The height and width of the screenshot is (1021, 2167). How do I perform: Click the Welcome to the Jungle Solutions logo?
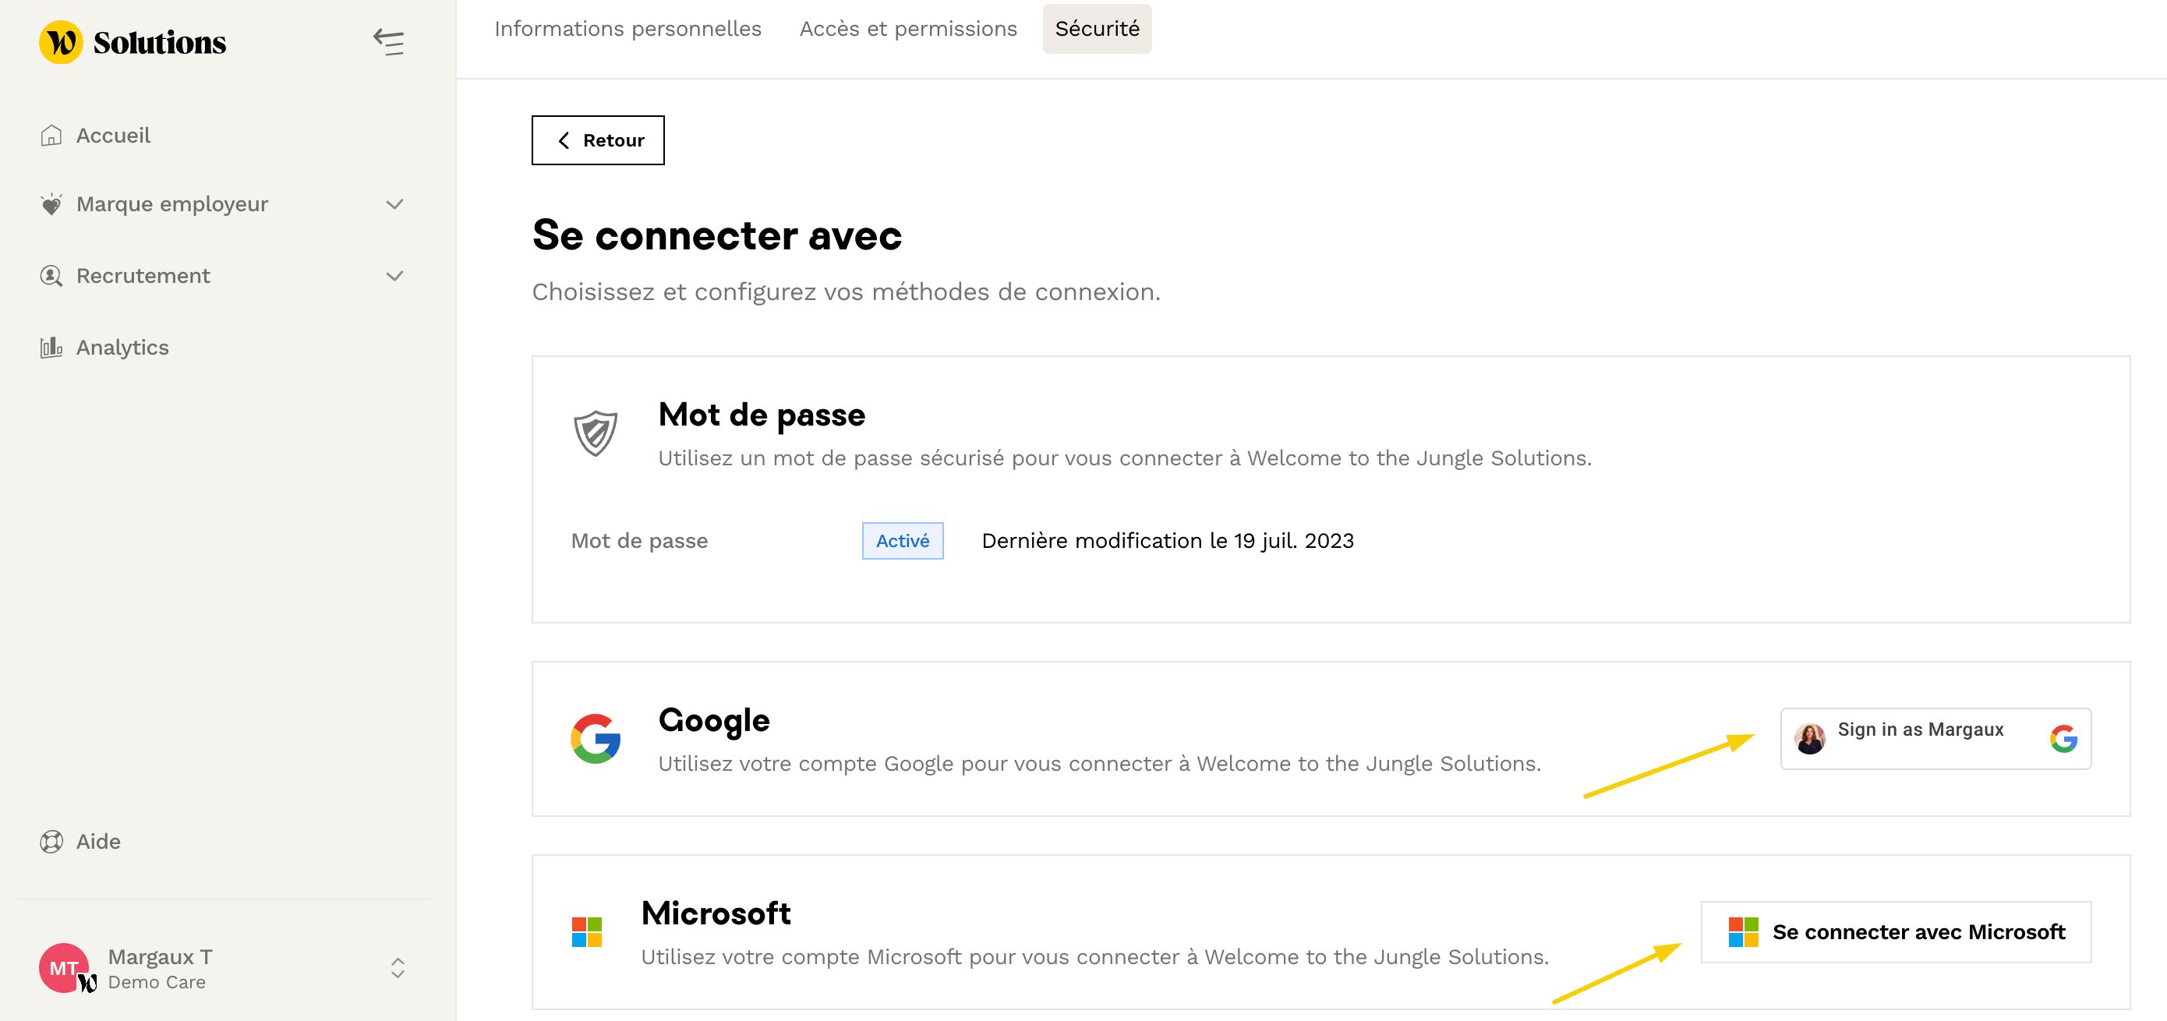coord(132,42)
